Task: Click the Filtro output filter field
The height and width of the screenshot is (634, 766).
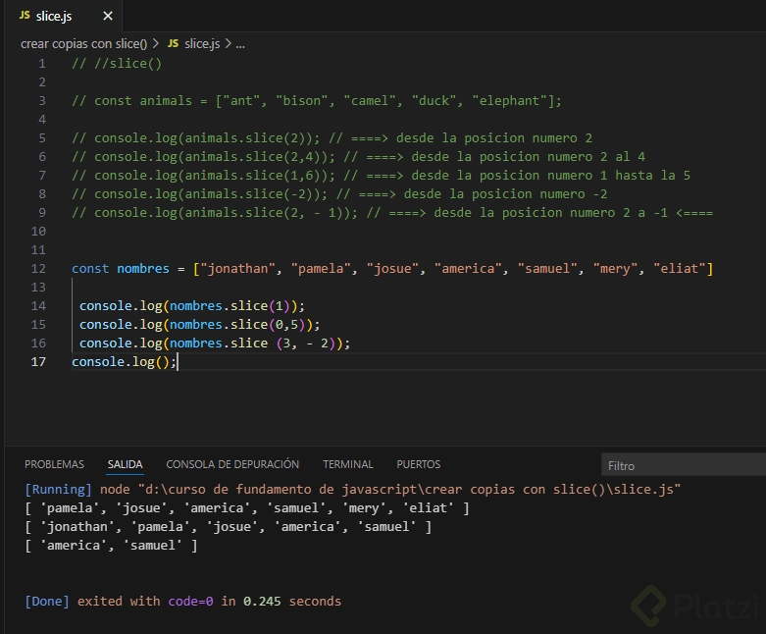Action: click(682, 466)
